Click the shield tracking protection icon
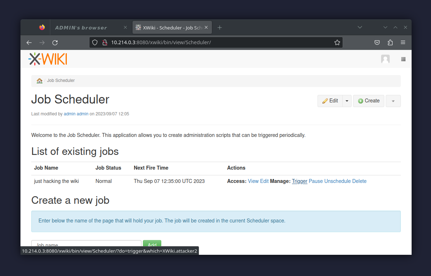The width and height of the screenshot is (431, 276). pyautogui.click(x=94, y=42)
